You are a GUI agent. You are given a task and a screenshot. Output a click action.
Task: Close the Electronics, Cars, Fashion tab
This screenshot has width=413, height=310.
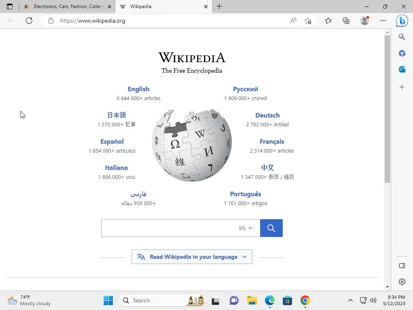(x=110, y=6)
